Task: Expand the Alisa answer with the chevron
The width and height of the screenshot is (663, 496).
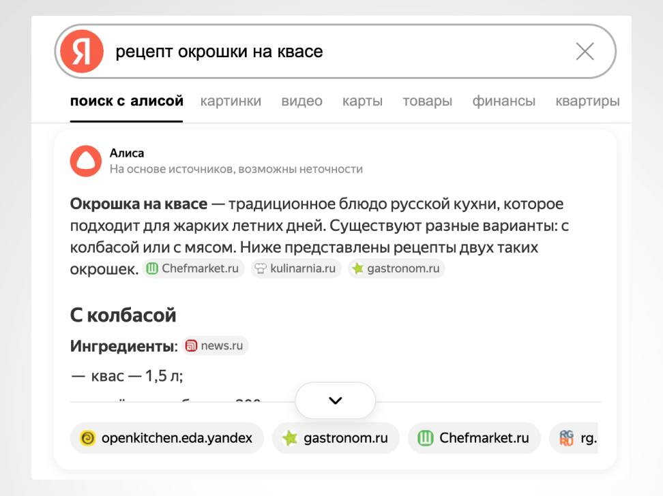Action: 335,401
